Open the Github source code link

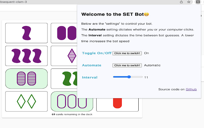pos(191,89)
